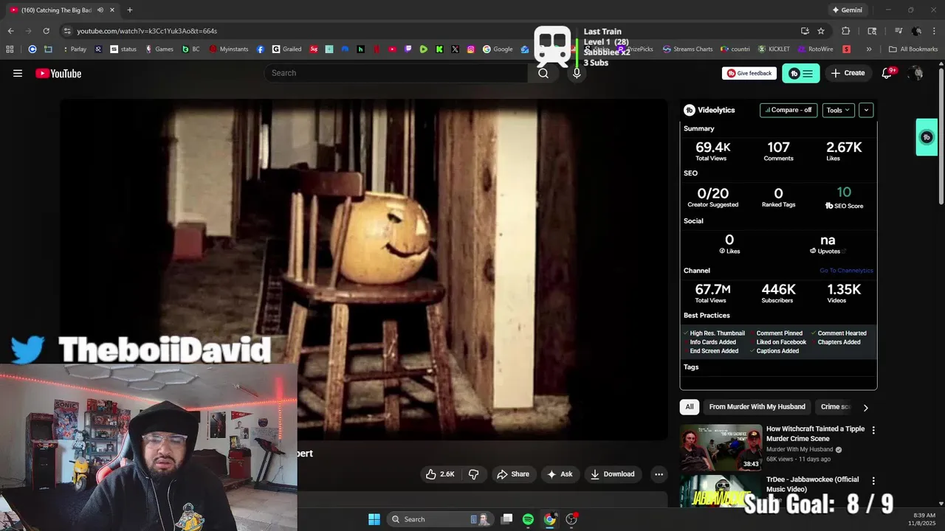Open the Streams Charts bookmark
Viewport: 945px width, 531px height.
(x=687, y=49)
